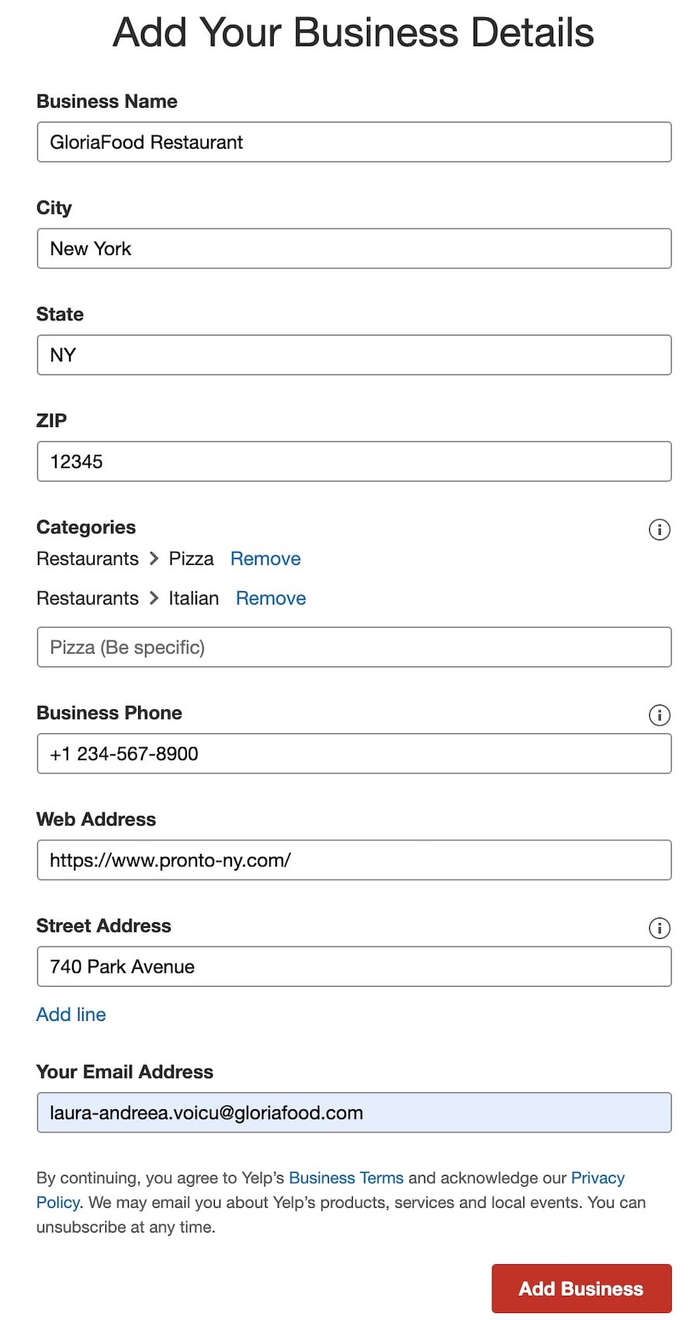698x1320 pixels.
Task: Click the Street Address input containing 740 Park Avenue
Action: pos(354,967)
